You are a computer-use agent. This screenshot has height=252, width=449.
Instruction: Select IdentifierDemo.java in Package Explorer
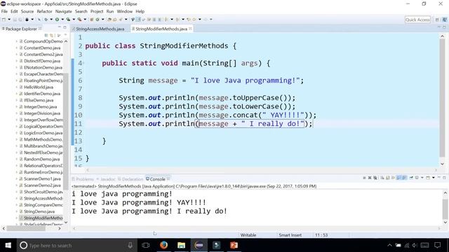pos(42,94)
